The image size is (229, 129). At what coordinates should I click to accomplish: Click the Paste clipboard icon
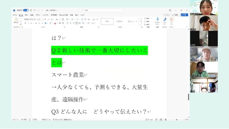16,20
